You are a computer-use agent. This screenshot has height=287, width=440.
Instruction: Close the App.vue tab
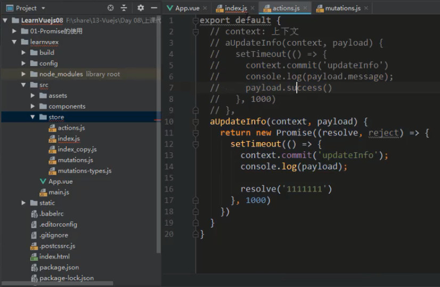pyautogui.click(x=205, y=8)
